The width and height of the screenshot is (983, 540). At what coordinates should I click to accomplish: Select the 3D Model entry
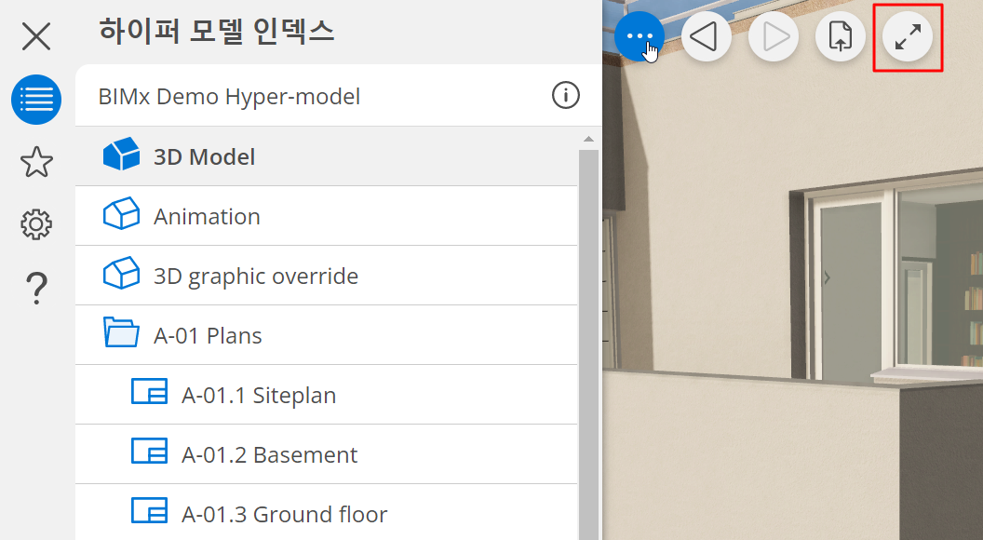coord(205,156)
